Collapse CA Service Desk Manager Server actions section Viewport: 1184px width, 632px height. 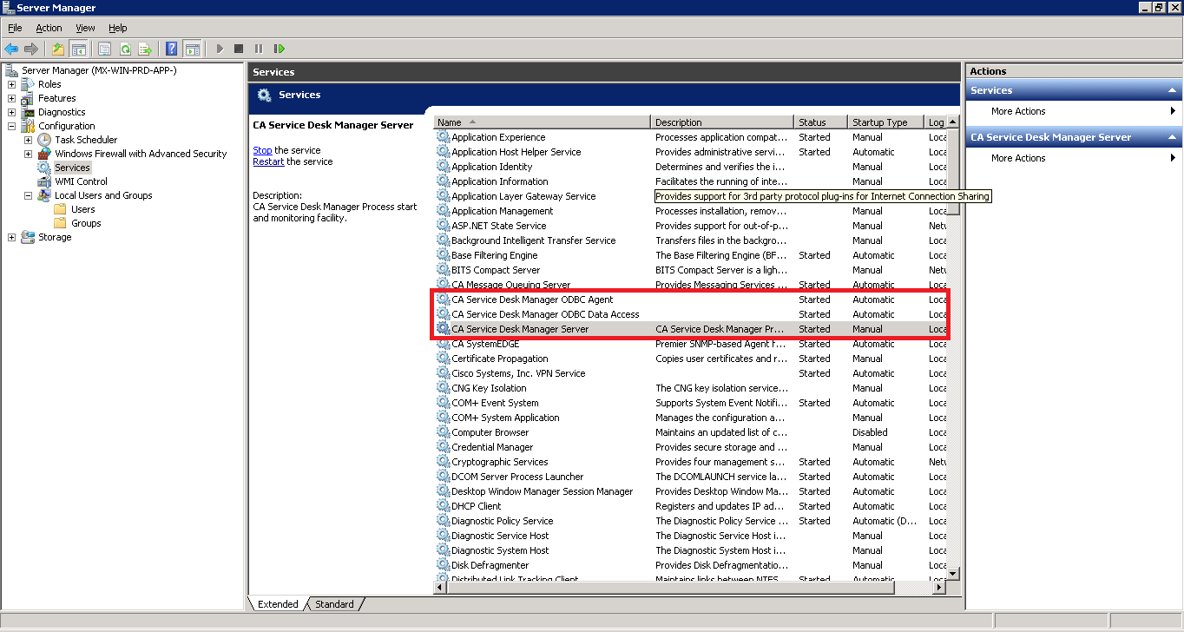pos(1172,137)
